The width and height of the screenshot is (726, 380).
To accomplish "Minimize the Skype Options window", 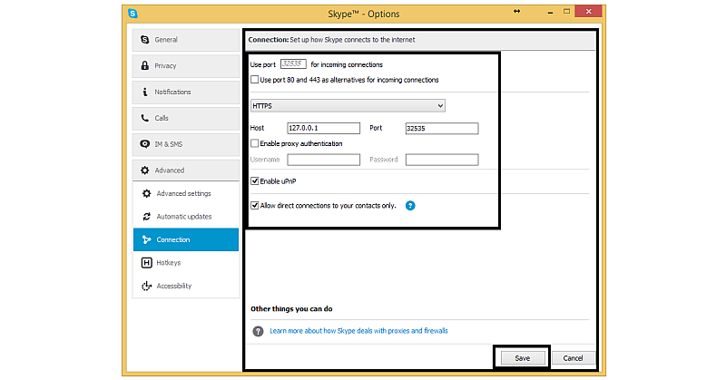I will coord(550,12).
